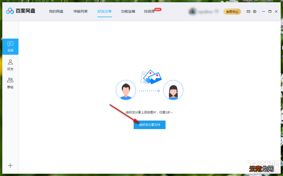Open the 会员中心 membership center
The width and height of the screenshot is (283, 176).
[232, 12]
